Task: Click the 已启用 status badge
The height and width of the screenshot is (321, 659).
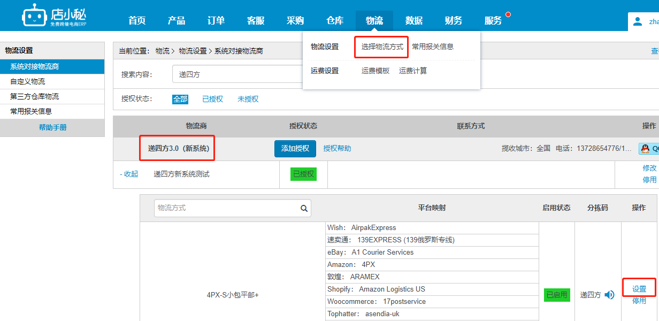Action: pyautogui.click(x=557, y=295)
